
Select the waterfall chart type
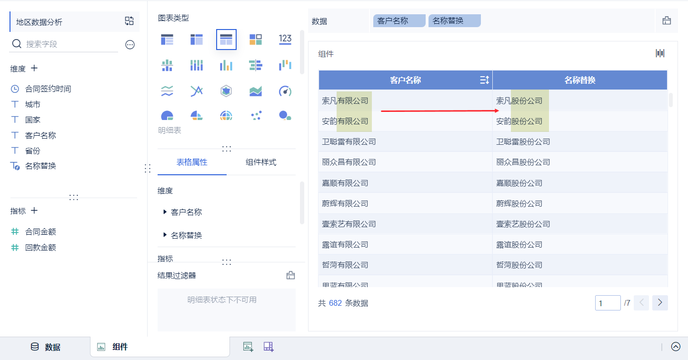click(x=285, y=65)
